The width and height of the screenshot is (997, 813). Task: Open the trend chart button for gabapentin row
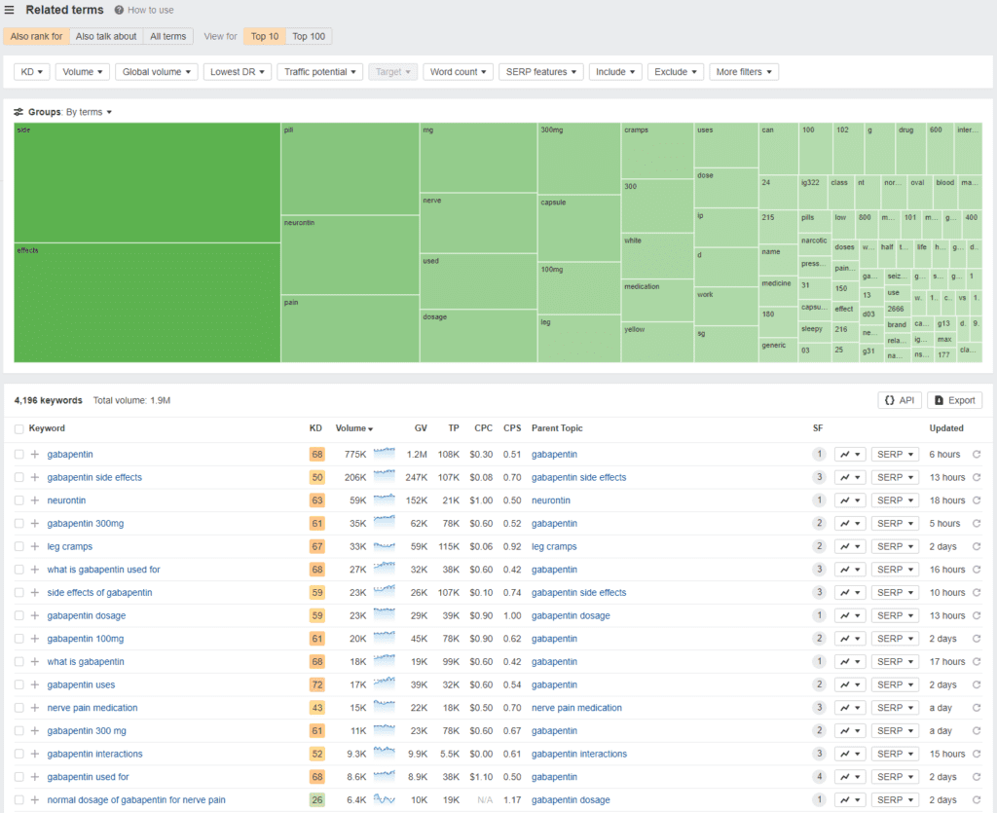click(x=849, y=455)
